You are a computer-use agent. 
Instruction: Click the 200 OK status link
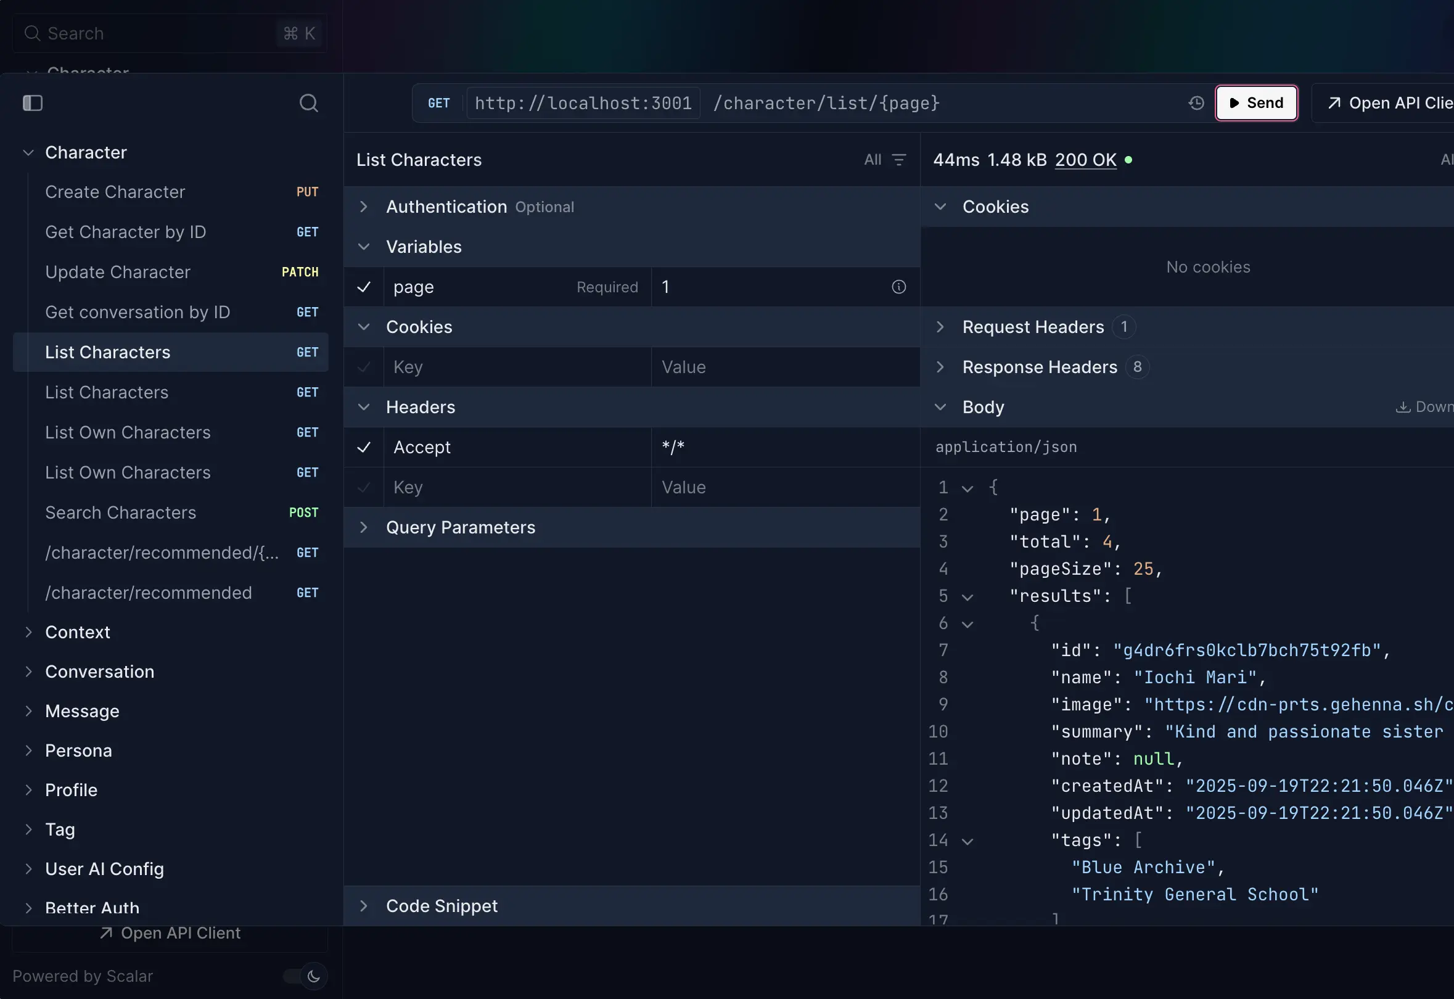click(1085, 160)
